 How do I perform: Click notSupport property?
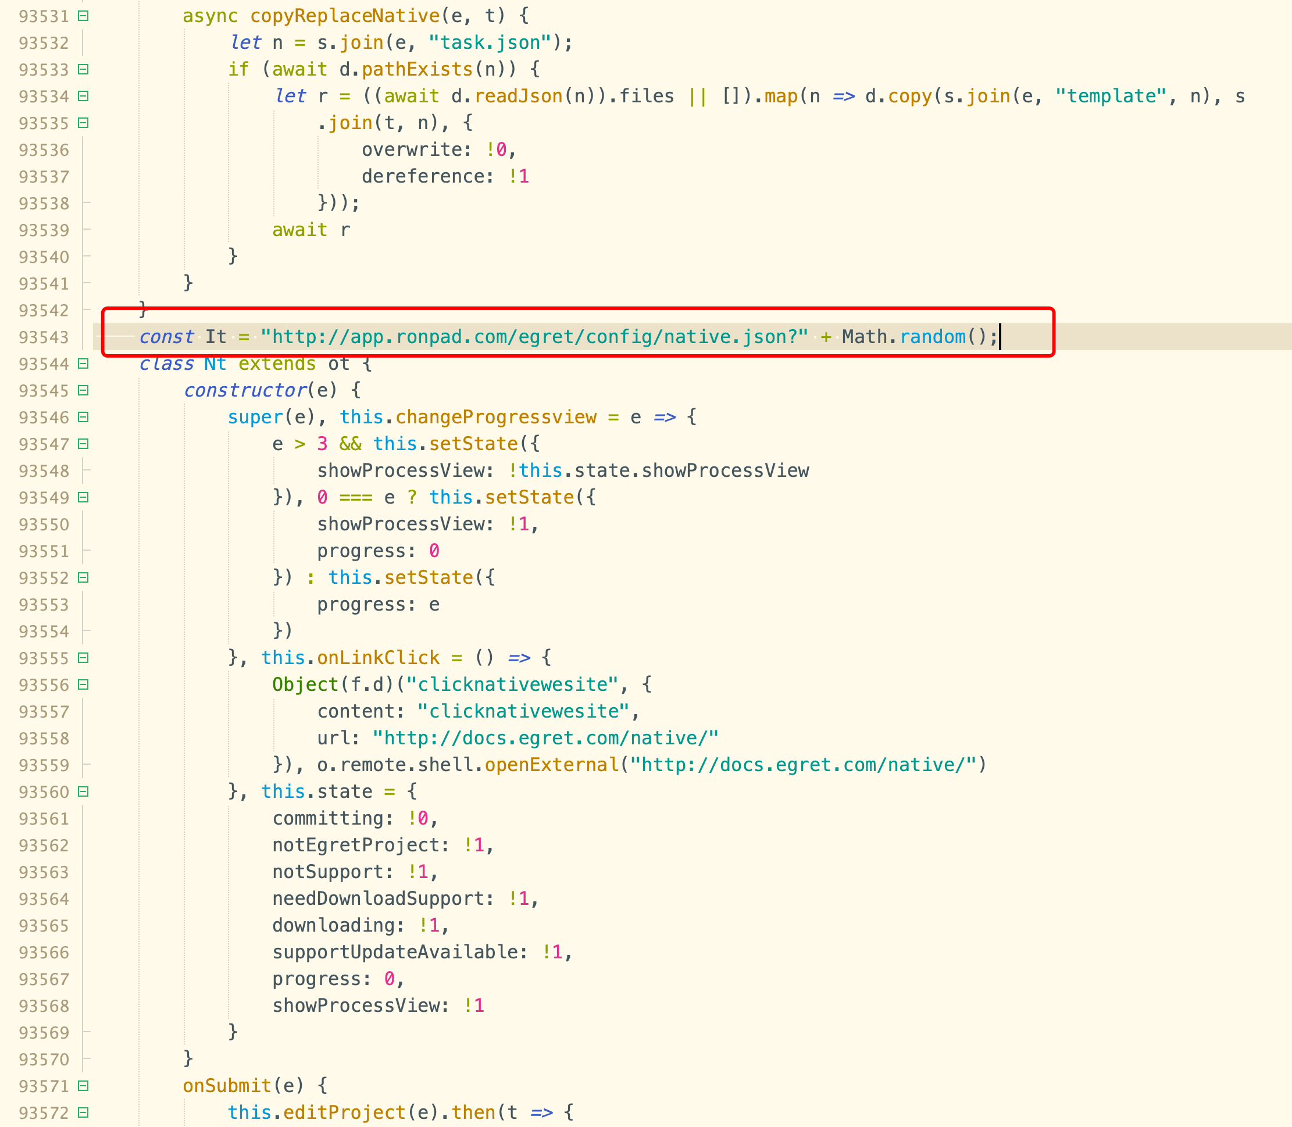coord(328,872)
